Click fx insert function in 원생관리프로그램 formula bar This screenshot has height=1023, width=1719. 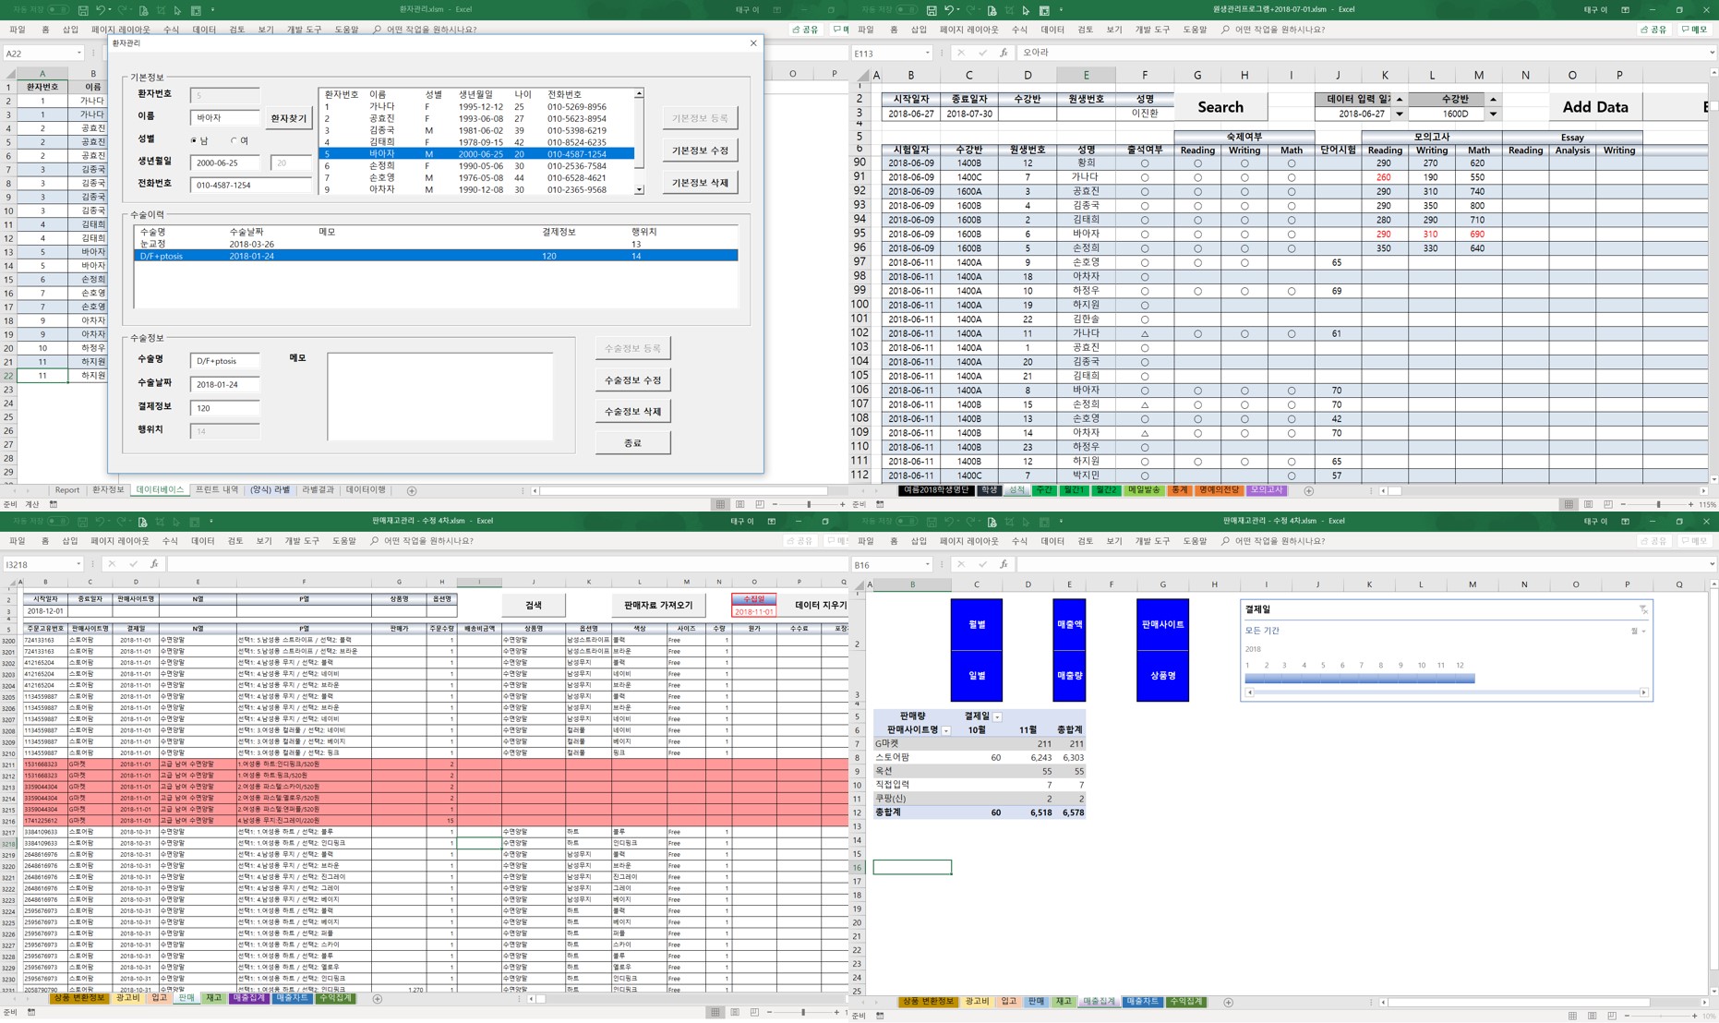(1004, 54)
